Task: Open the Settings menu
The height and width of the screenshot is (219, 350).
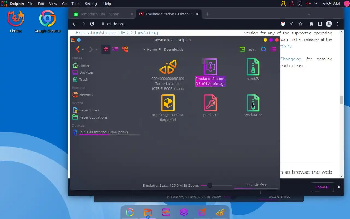Action: (92, 4)
